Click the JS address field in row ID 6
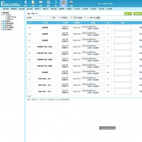 tap(93, 71)
